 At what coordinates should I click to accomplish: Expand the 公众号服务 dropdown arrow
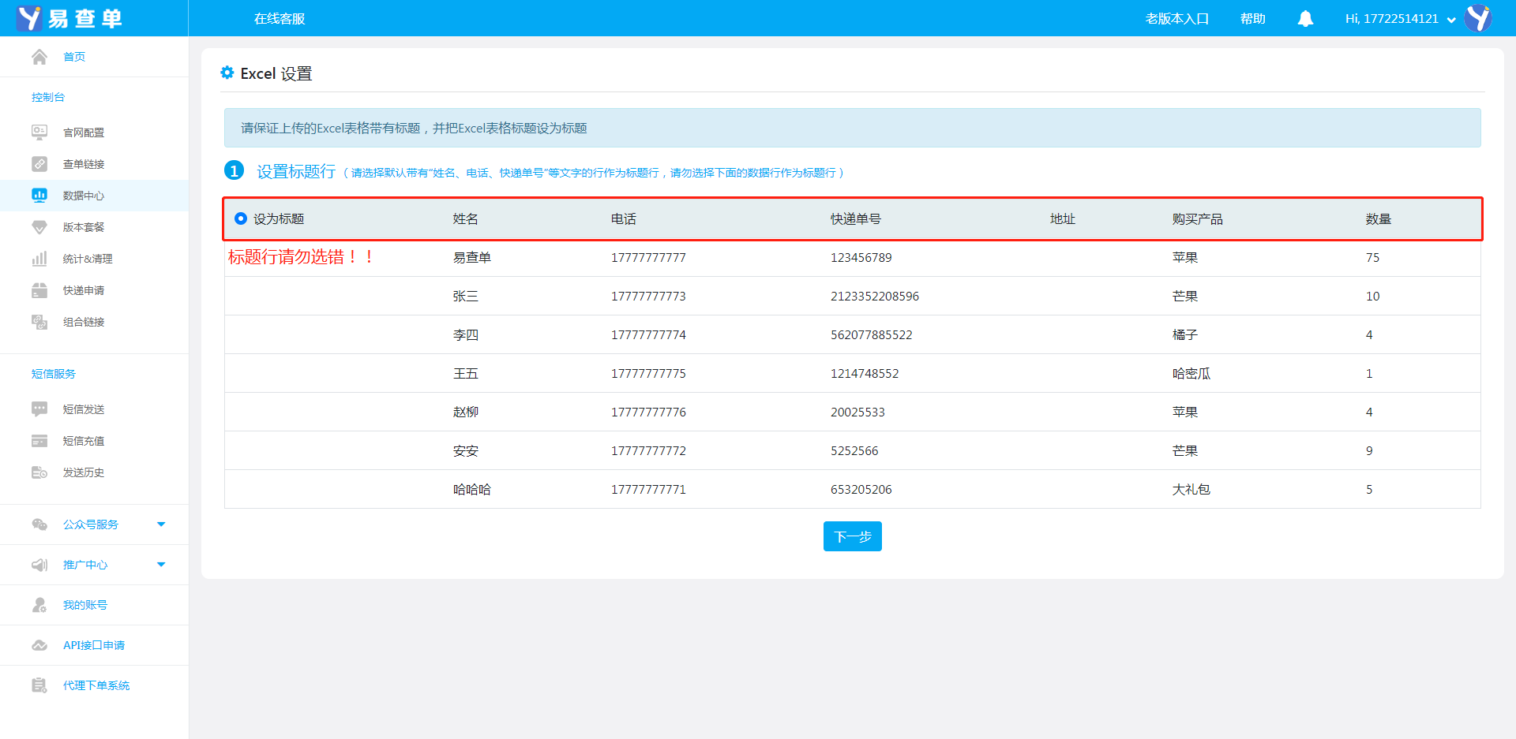pos(161,524)
